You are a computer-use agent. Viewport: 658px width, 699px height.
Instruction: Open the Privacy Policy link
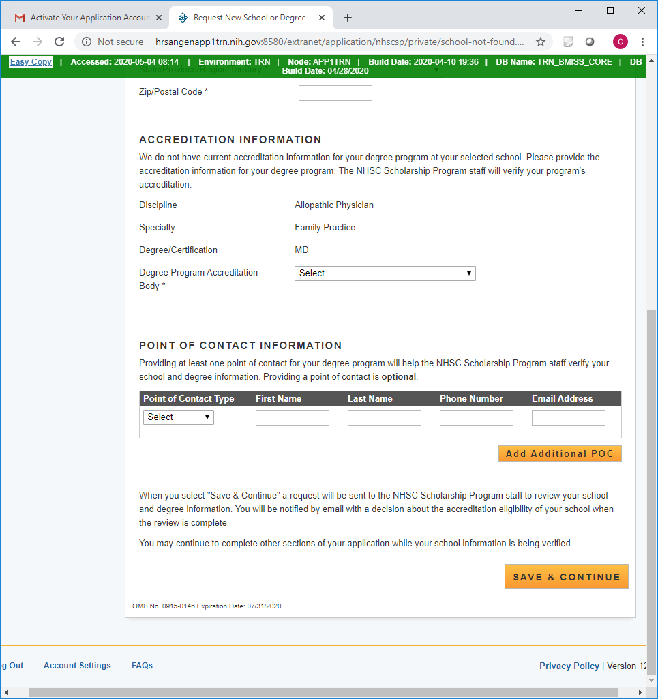tap(569, 666)
